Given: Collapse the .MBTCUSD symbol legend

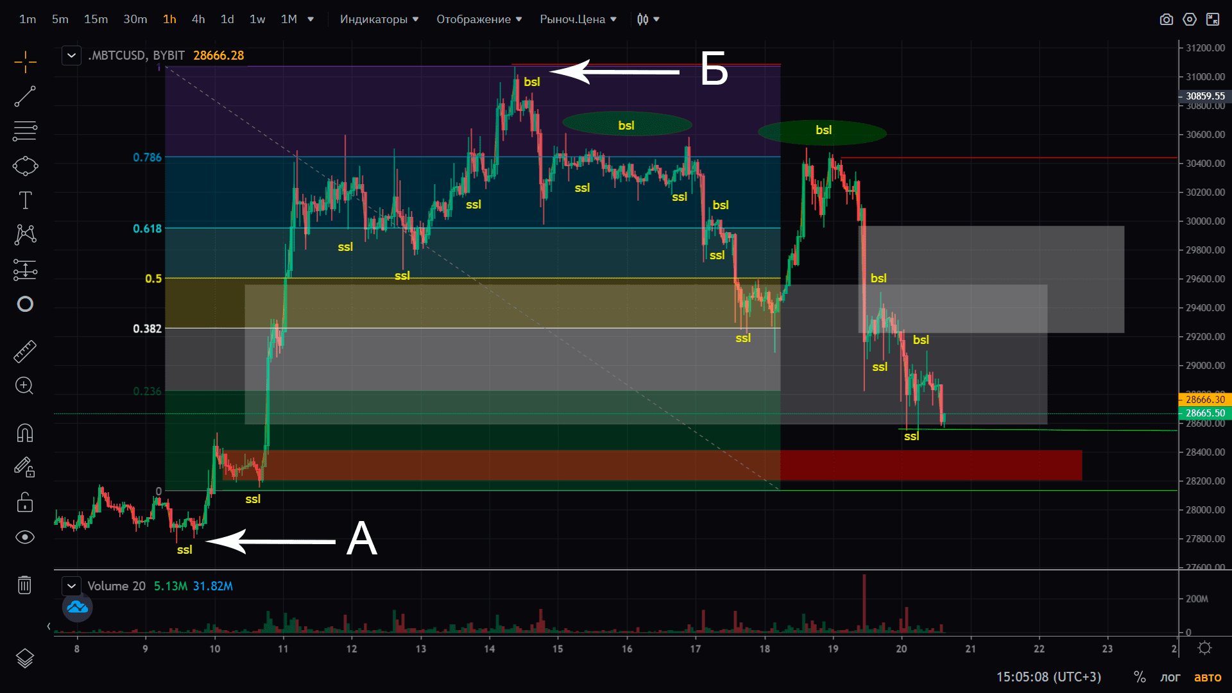Looking at the screenshot, I should [x=71, y=56].
